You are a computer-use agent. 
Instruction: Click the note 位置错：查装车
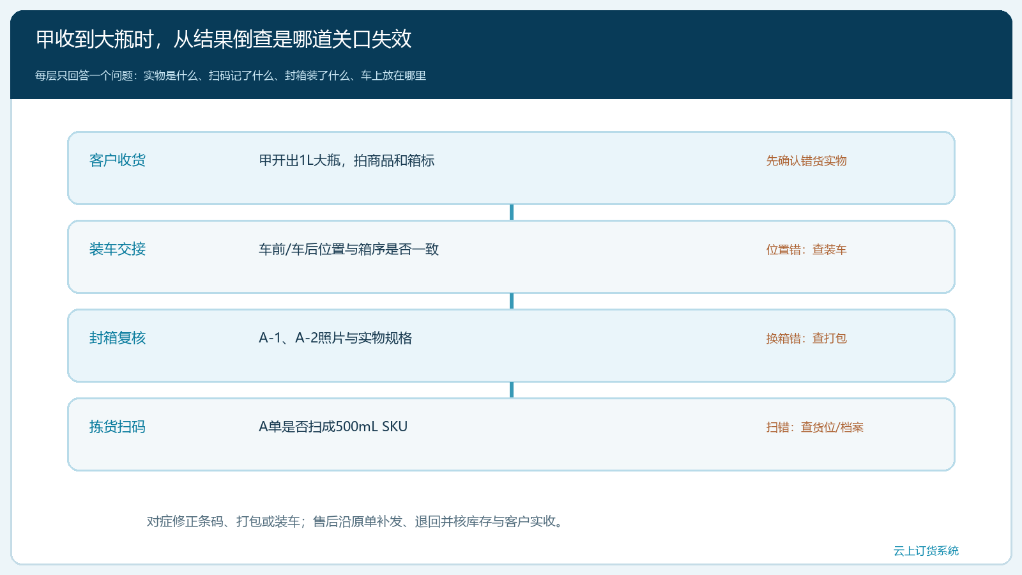[x=807, y=250]
